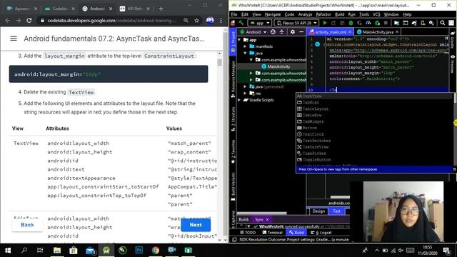The image size is (457, 257).
Task: Open the Chrome profile avatar
Action: click(x=210, y=21)
